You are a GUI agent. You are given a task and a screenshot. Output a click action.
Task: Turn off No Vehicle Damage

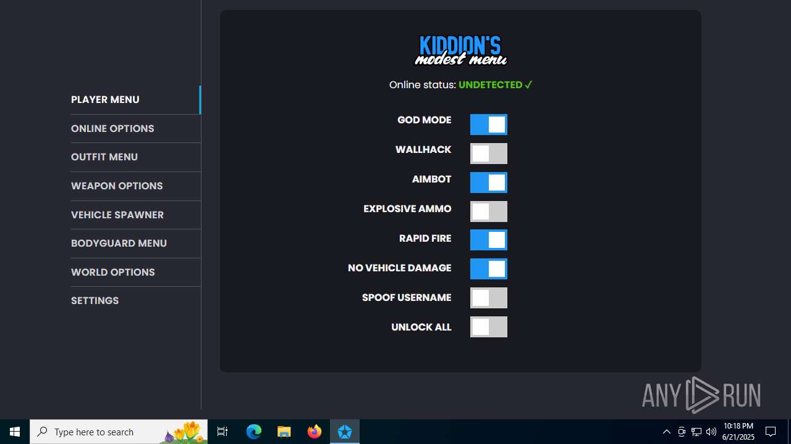point(488,269)
